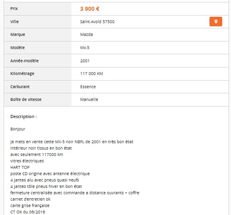Click the Modèle row label
This screenshot has height=215, width=231.
tap(18, 47)
